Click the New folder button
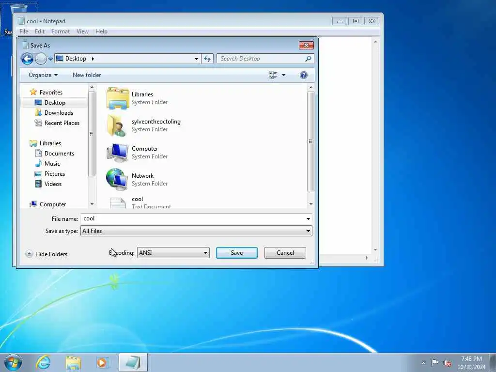Image resolution: width=496 pixels, height=372 pixels. [87, 75]
